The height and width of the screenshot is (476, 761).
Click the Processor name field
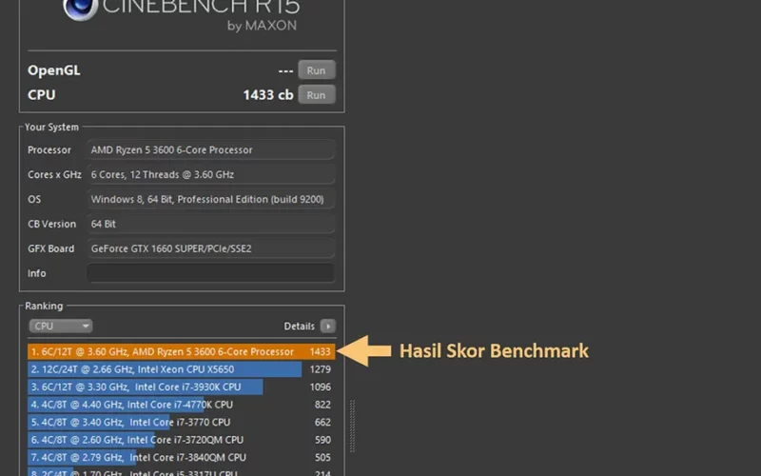[210, 149]
